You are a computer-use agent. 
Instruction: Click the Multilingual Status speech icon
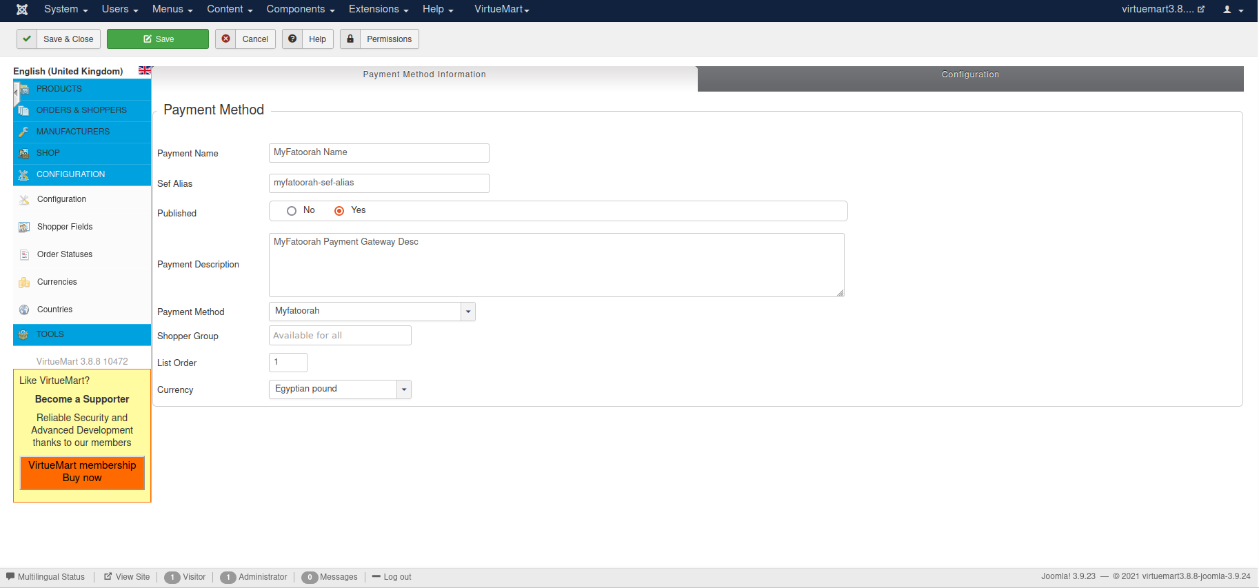point(10,576)
